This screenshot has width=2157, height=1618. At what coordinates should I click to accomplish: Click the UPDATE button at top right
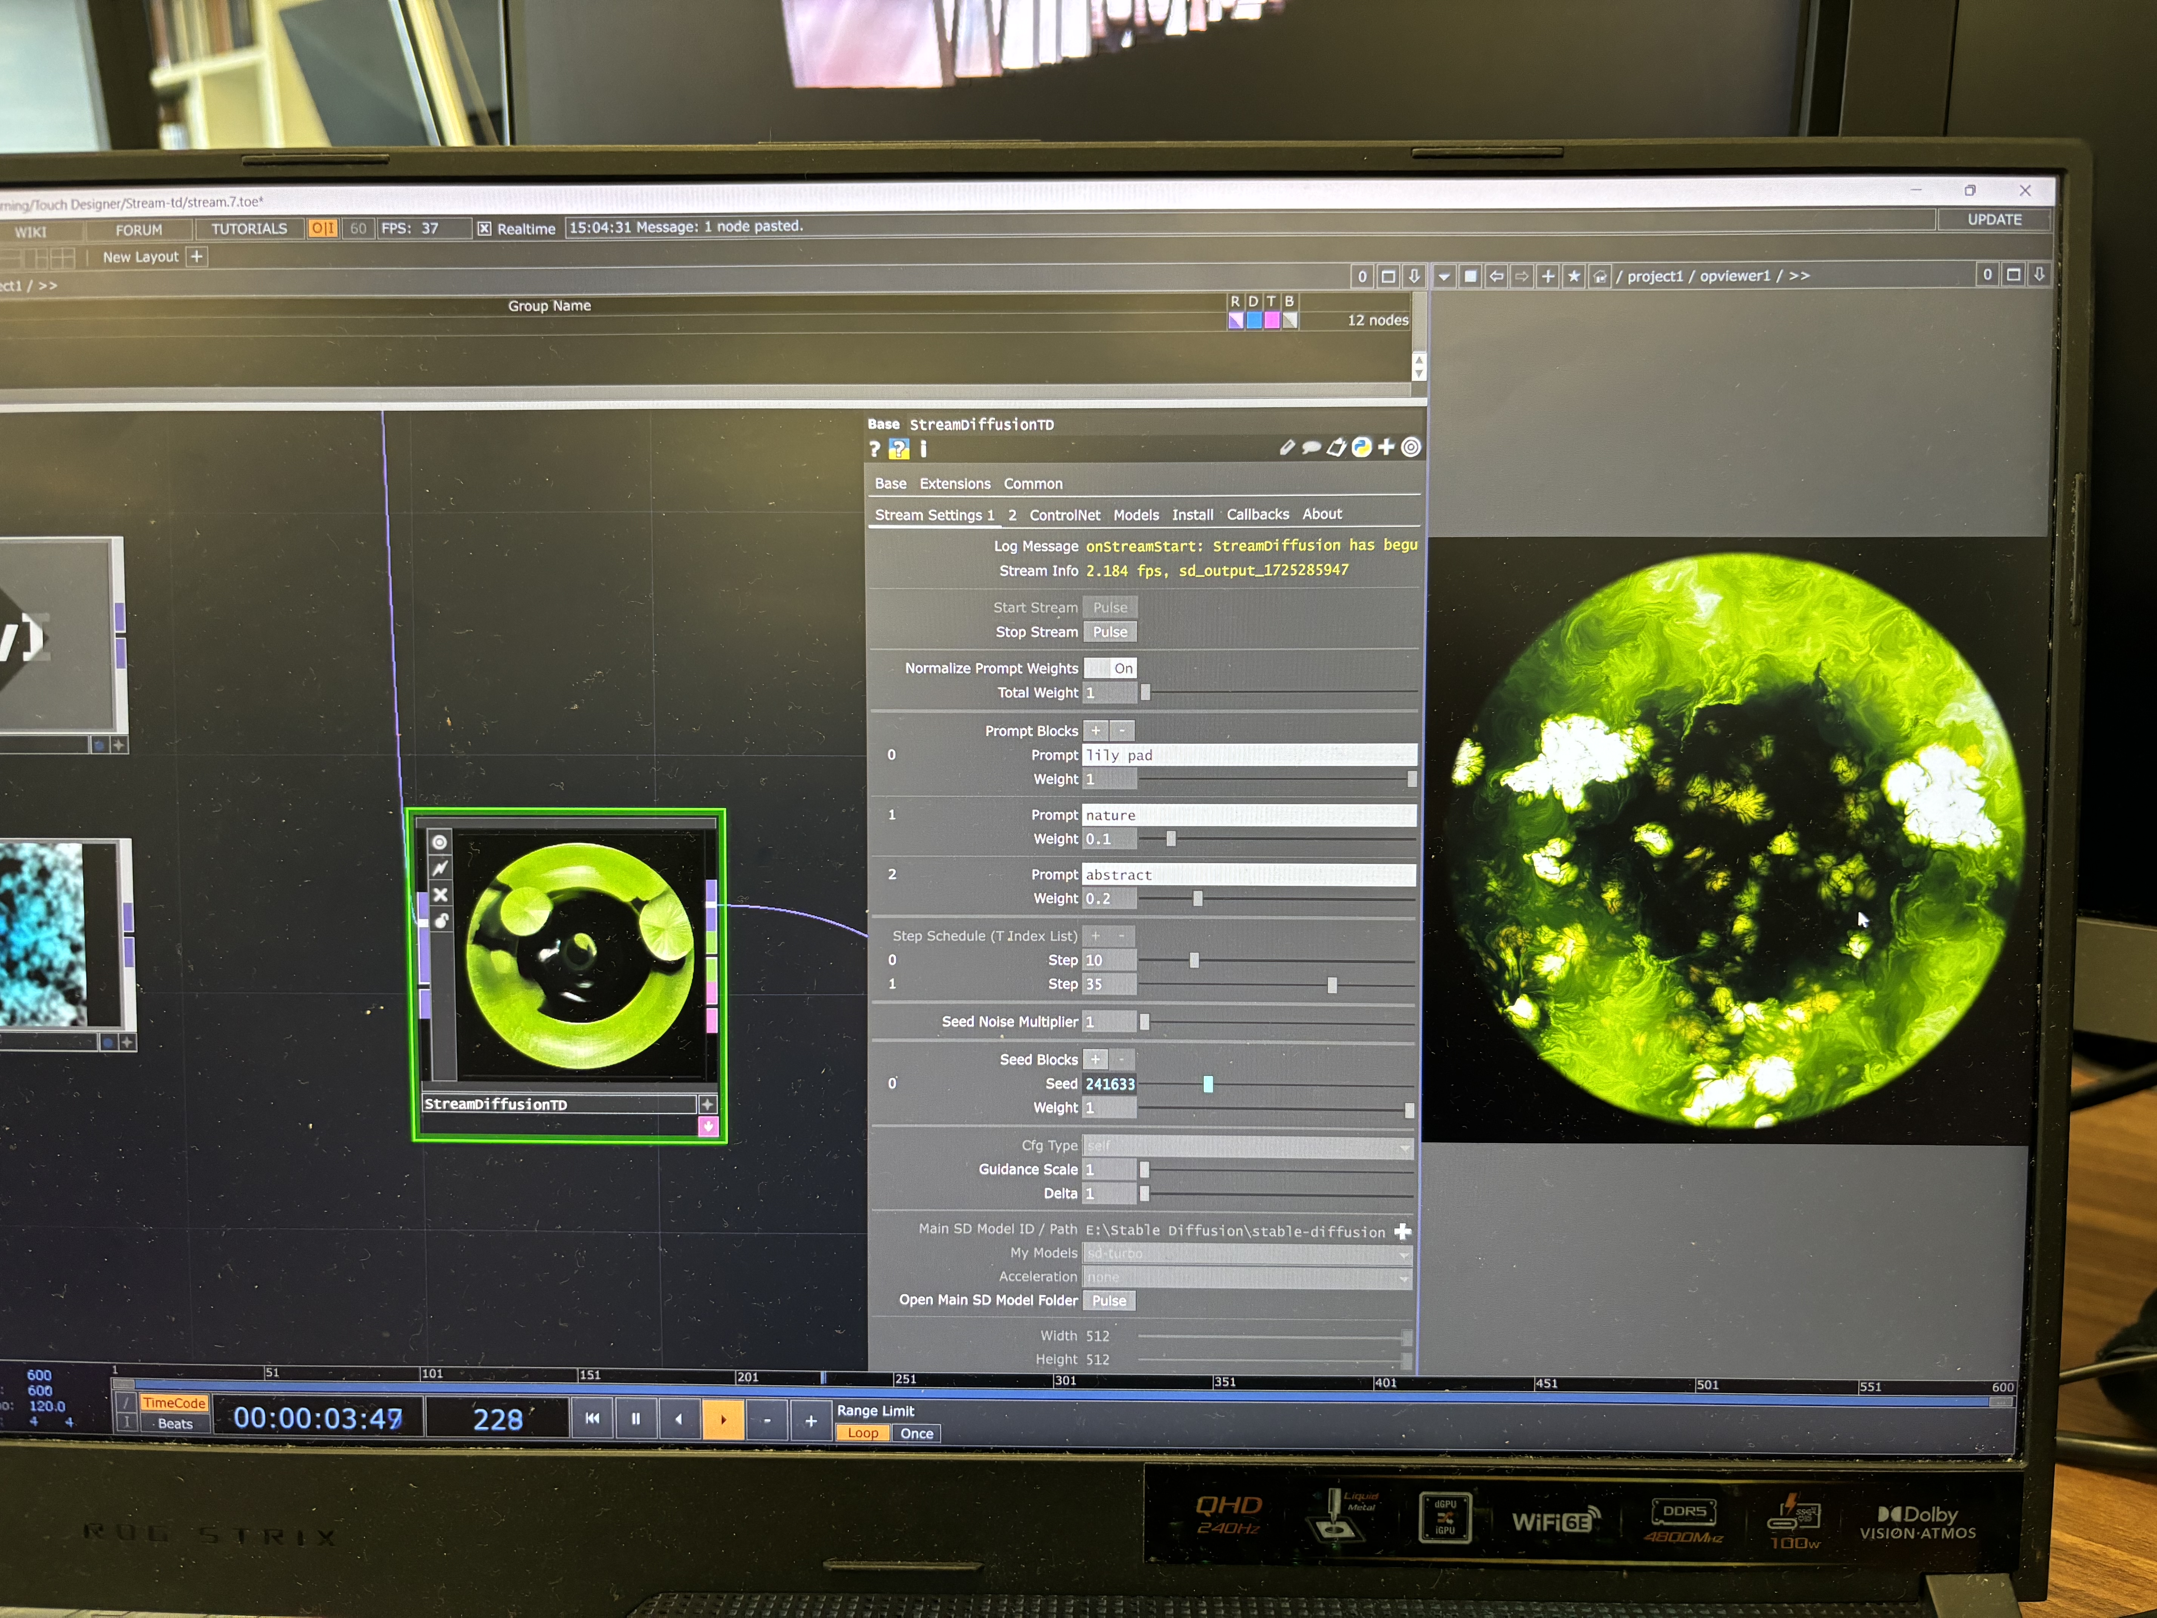point(1994,219)
